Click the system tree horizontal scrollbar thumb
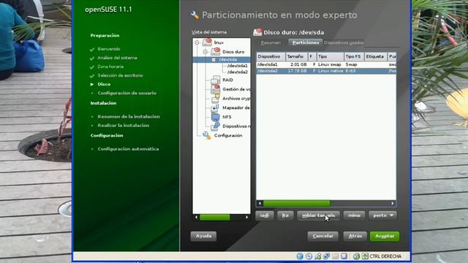 click(x=214, y=218)
